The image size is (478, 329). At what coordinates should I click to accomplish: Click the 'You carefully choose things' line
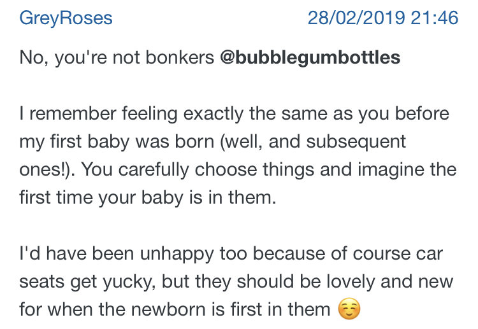(x=238, y=169)
